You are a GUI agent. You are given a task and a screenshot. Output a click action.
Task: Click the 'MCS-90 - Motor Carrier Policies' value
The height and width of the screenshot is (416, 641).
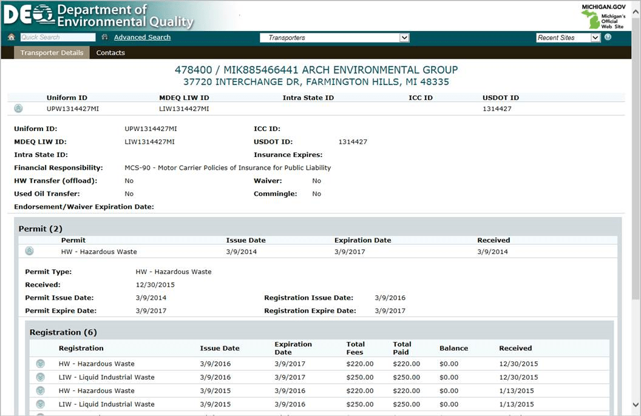(228, 168)
